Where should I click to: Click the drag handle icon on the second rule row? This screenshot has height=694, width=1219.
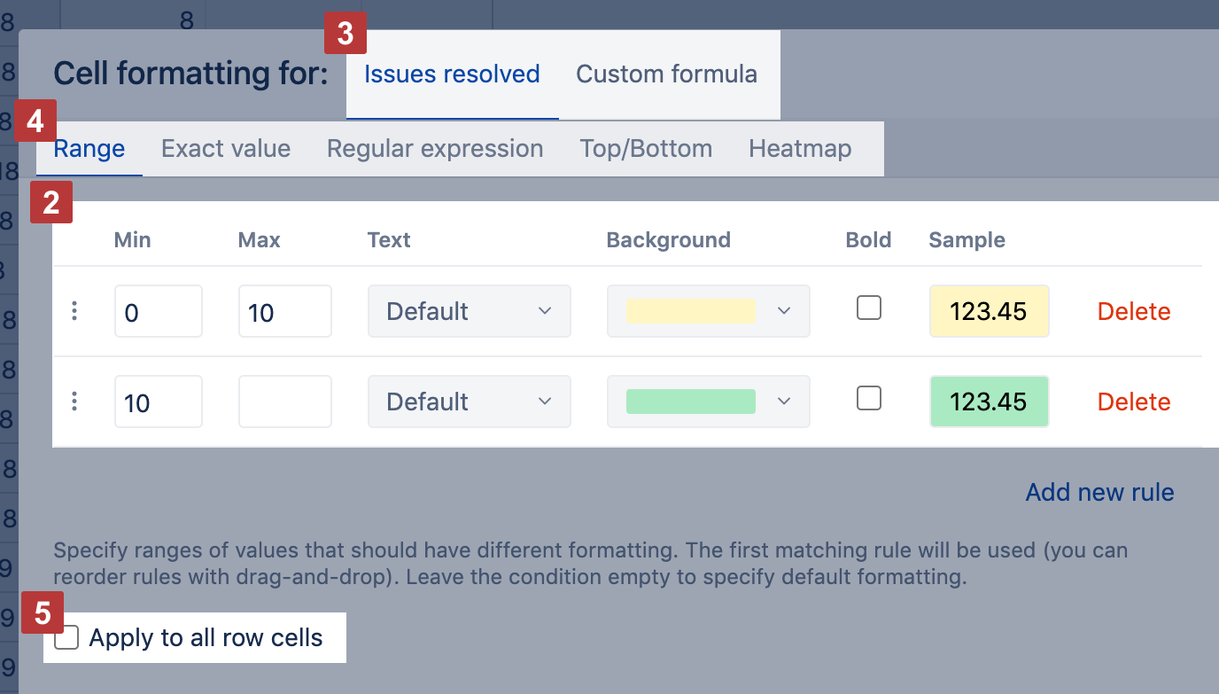tap(74, 402)
